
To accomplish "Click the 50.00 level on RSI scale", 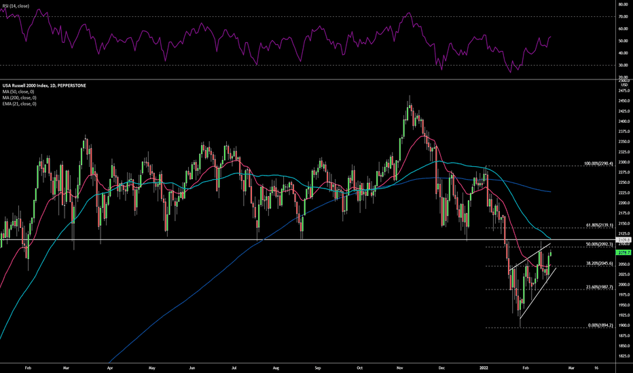I will 623,41.
